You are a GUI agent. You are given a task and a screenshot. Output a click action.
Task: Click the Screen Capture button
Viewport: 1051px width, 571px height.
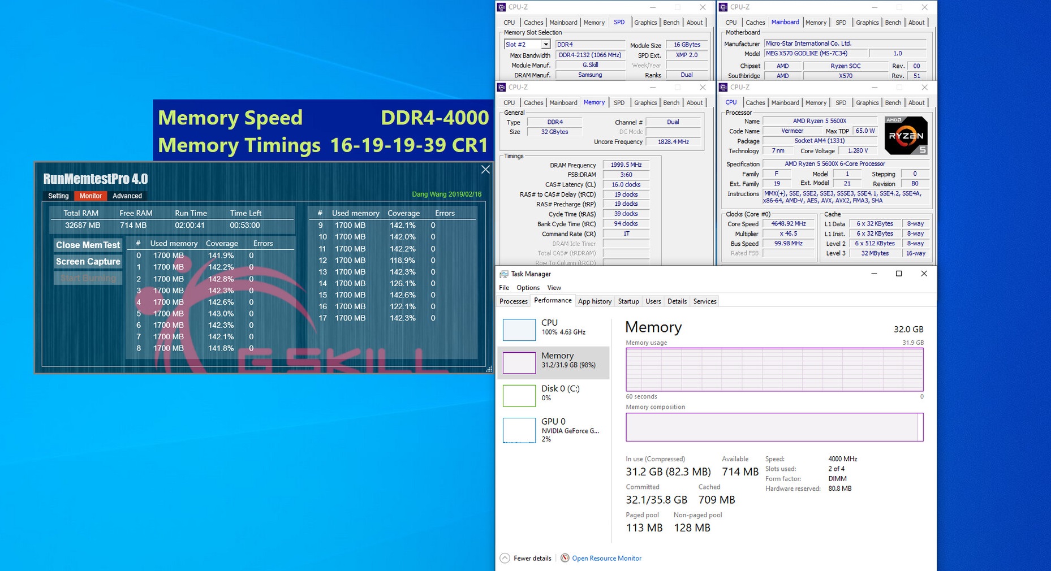pyautogui.click(x=88, y=261)
